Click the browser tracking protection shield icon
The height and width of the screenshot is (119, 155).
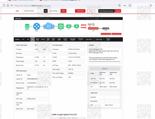(4, 6)
